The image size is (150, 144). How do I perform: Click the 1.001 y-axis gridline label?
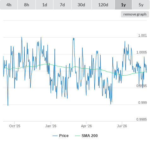tap(142, 35)
